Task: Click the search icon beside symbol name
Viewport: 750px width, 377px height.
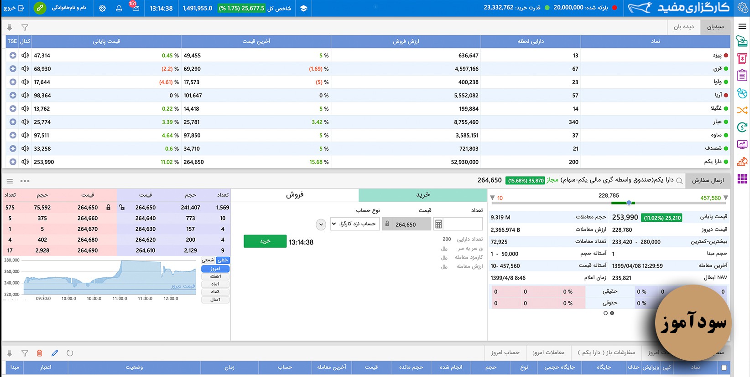Action: (679, 181)
